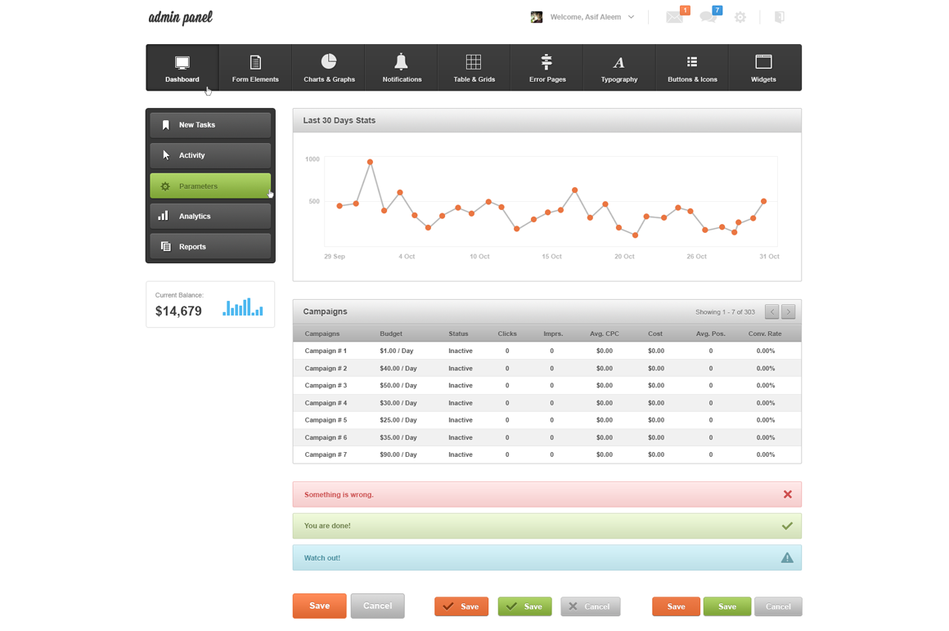Click the settings gear icon in header

(740, 17)
